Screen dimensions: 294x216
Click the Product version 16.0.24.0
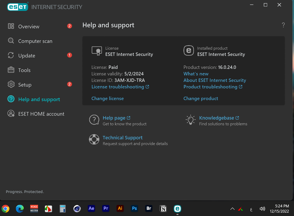[227, 67]
